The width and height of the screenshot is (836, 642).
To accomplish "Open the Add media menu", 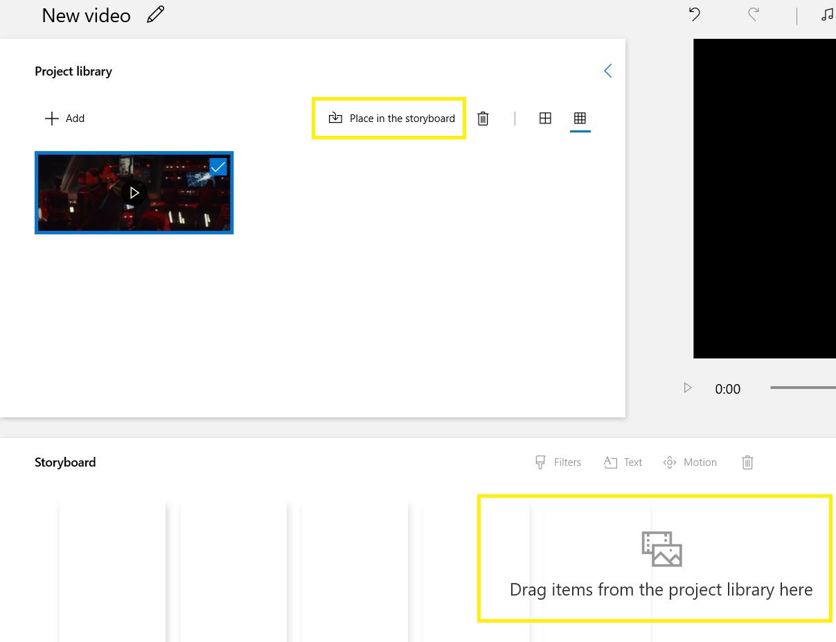I will [x=64, y=119].
